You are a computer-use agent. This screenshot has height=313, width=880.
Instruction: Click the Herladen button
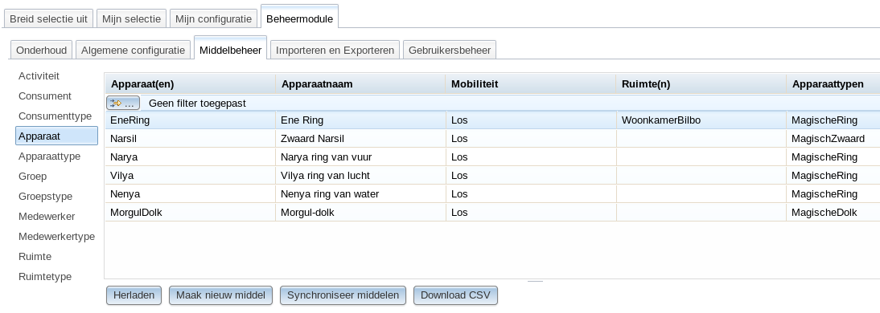[134, 295]
